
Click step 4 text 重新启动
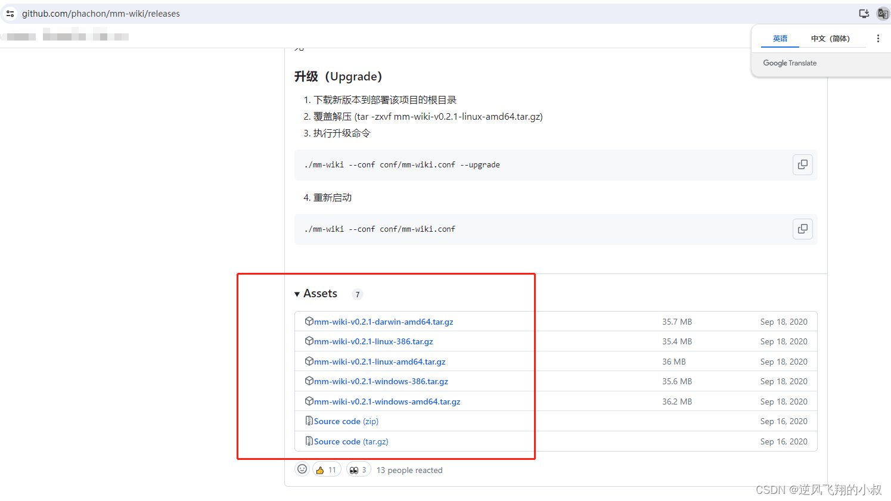pyautogui.click(x=333, y=197)
